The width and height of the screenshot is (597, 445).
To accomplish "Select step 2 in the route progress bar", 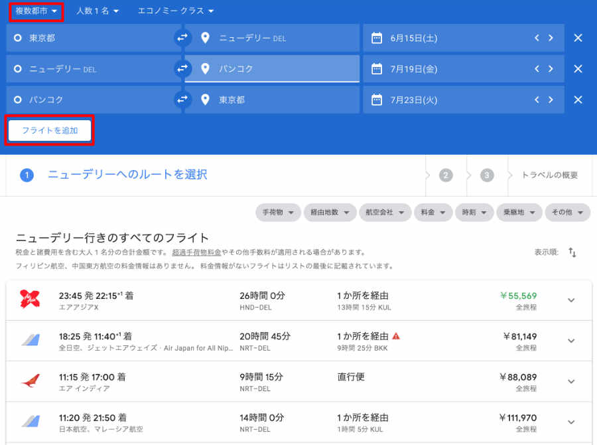I will point(446,175).
